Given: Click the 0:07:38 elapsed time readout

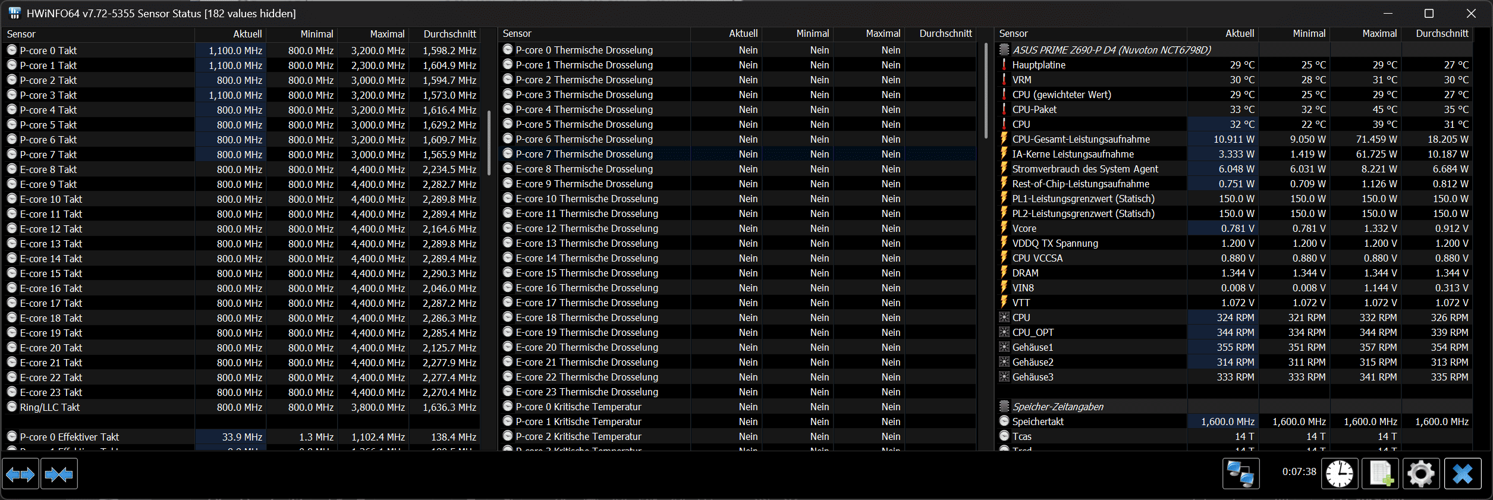Looking at the screenshot, I should (1299, 471).
